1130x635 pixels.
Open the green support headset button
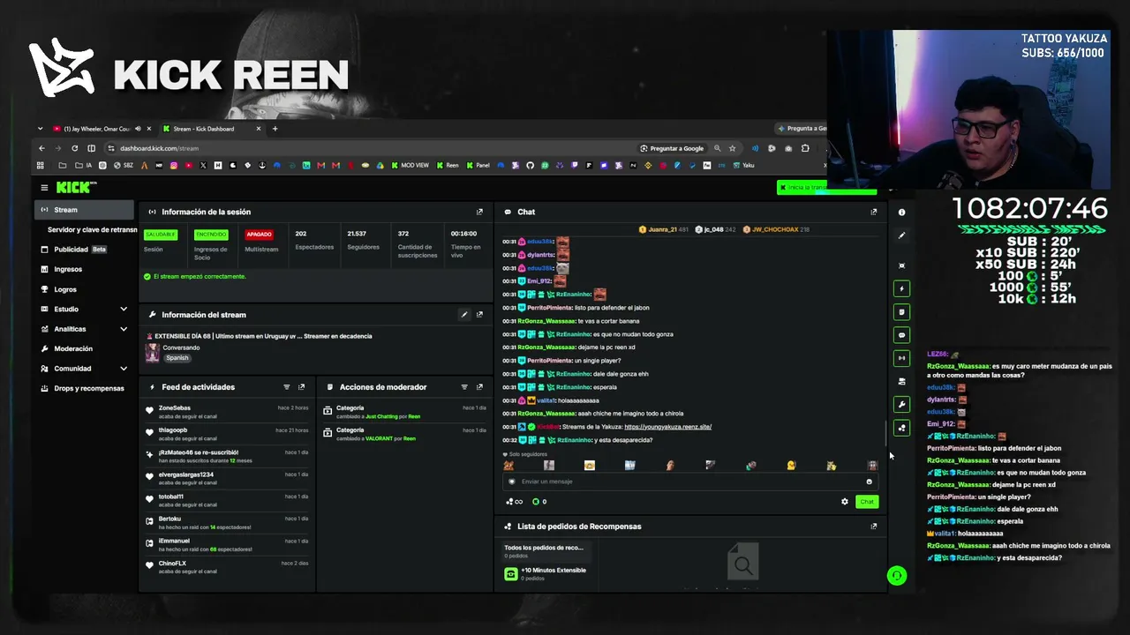pyautogui.click(x=896, y=576)
